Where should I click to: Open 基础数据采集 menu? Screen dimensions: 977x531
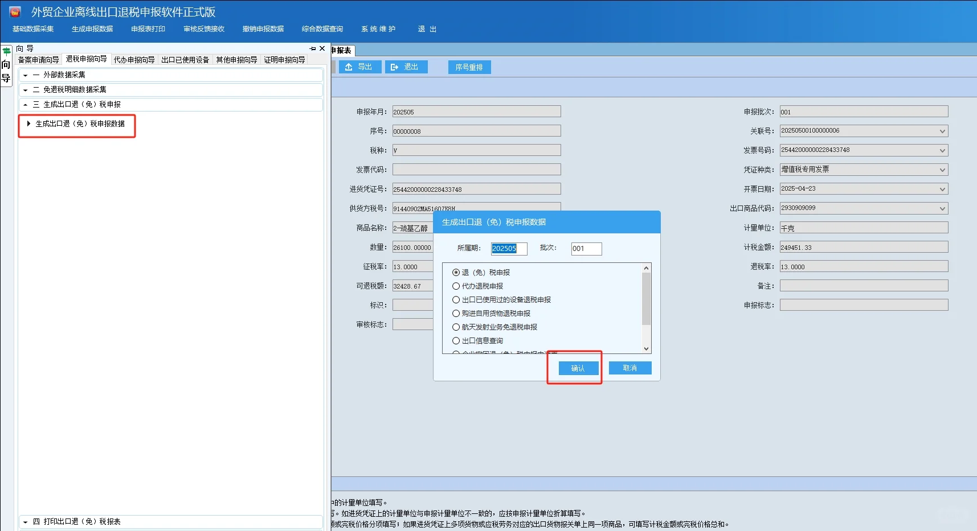pos(33,29)
